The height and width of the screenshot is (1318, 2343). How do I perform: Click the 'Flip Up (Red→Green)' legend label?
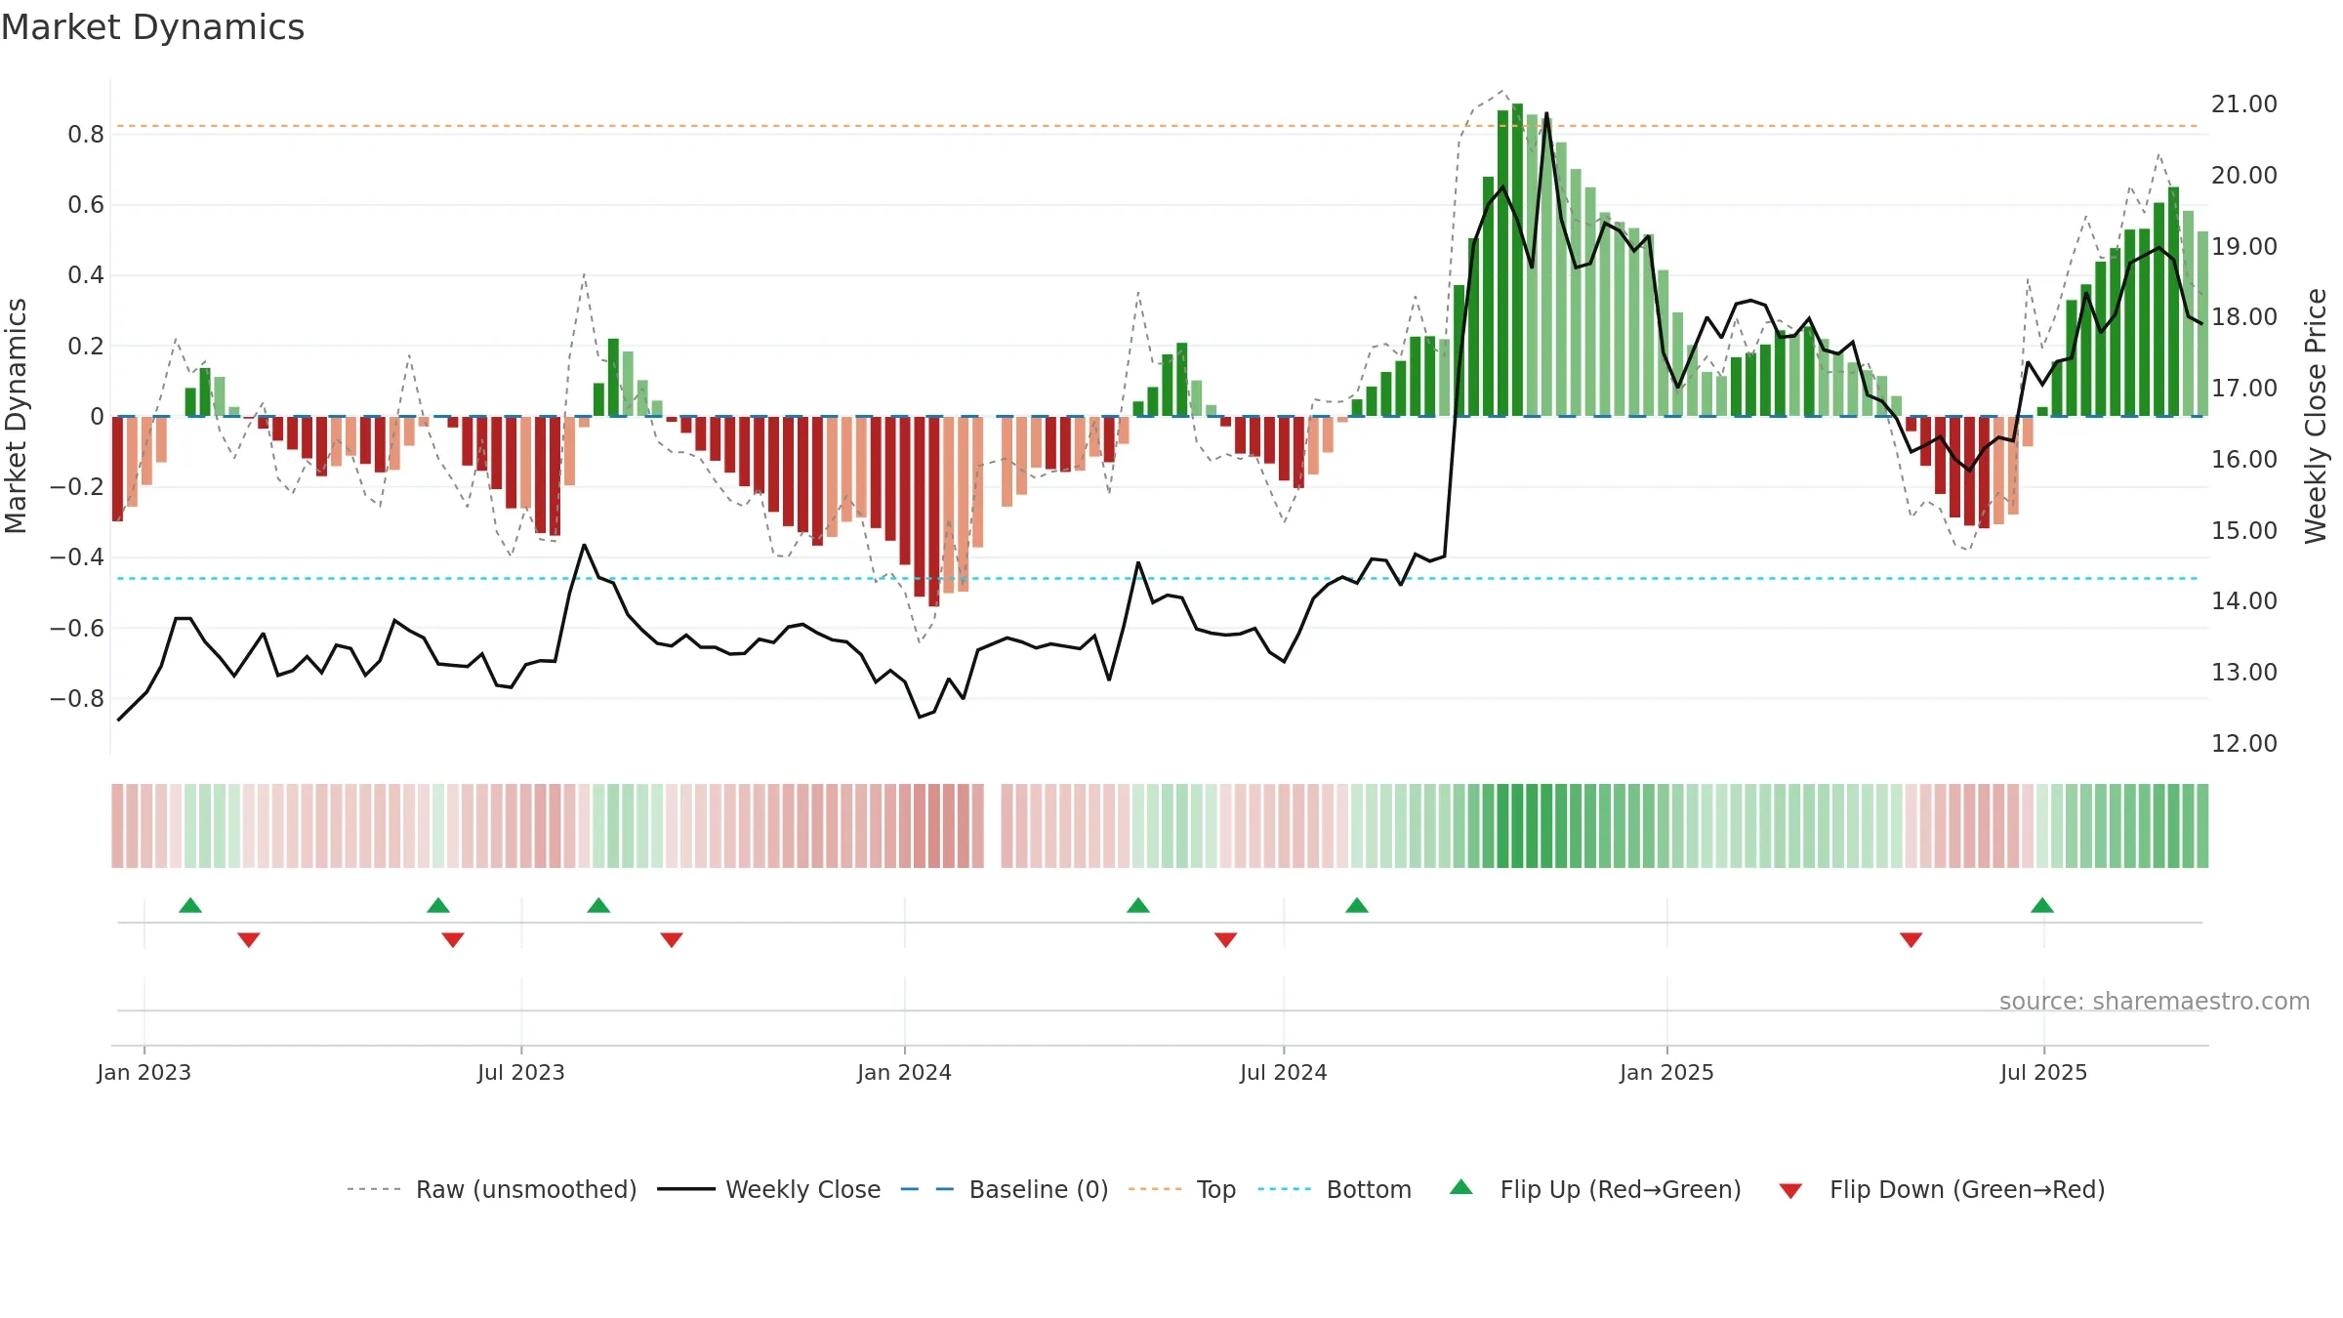[1621, 1190]
